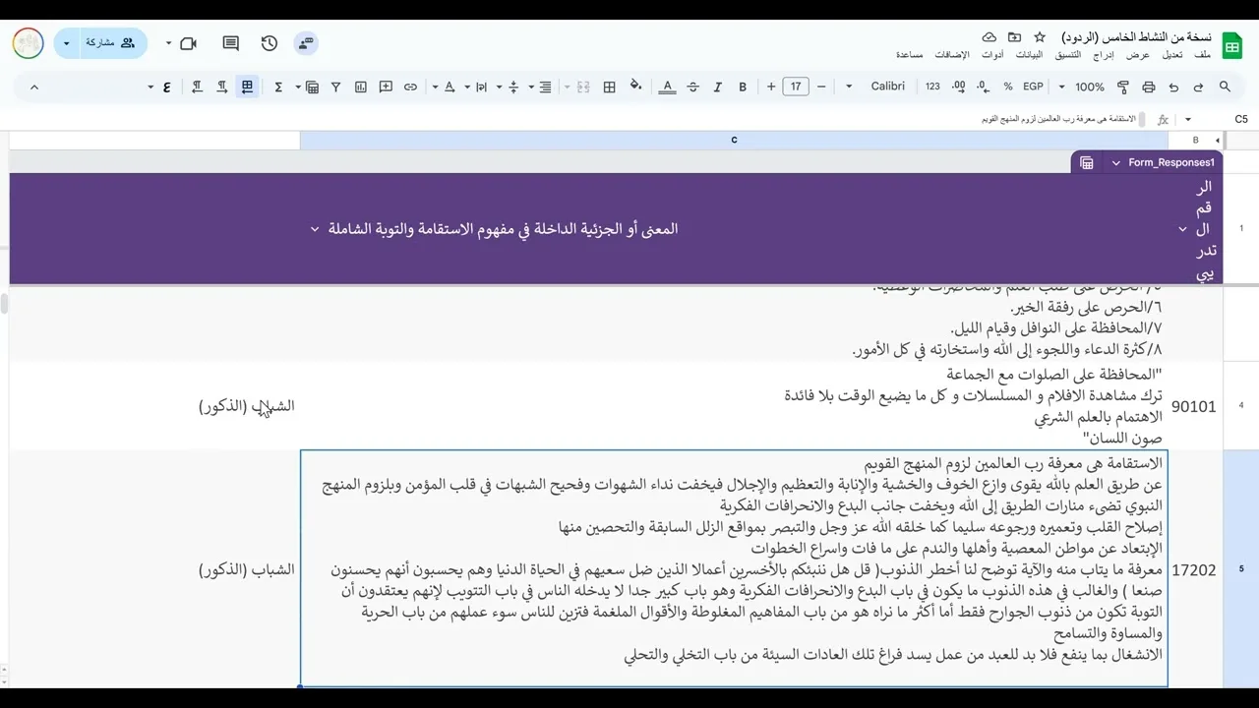Open the ملف menu

pos(1203,55)
